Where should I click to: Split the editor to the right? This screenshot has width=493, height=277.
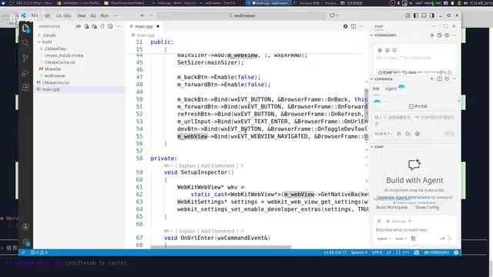[x=354, y=26]
